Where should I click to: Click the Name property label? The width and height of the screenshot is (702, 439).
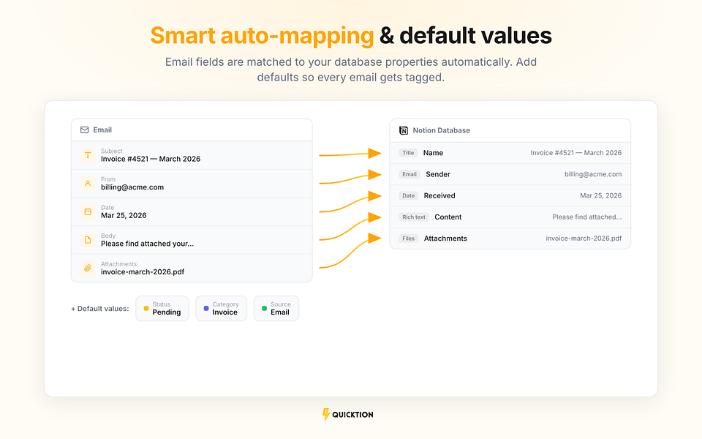433,153
